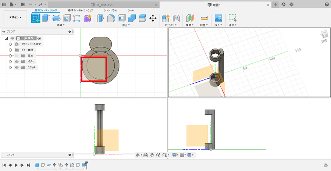
Task: Select the Pan hand tool
Action: 152,155
